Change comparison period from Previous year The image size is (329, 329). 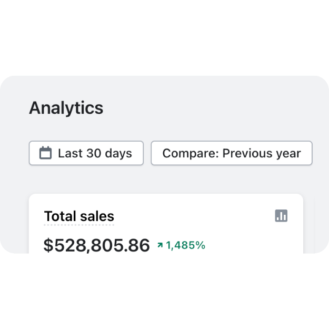(232, 153)
